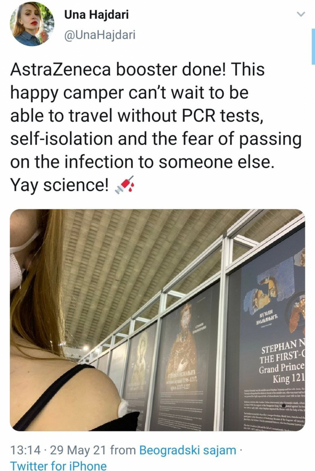Viewport: 315px width, 471px height.
Task: Select the syringe emoji after Yay science
Action: click(x=125, y=185)
